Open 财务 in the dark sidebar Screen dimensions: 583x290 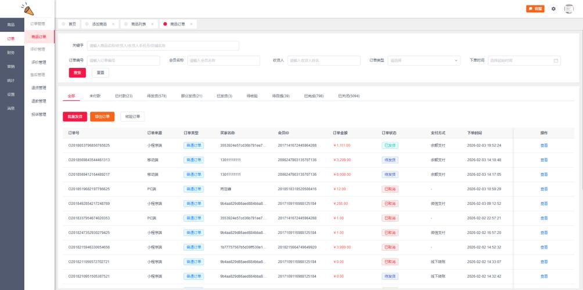[12, 53]
